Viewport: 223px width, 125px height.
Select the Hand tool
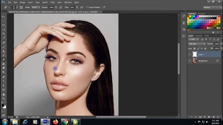(x=3, y=94)
